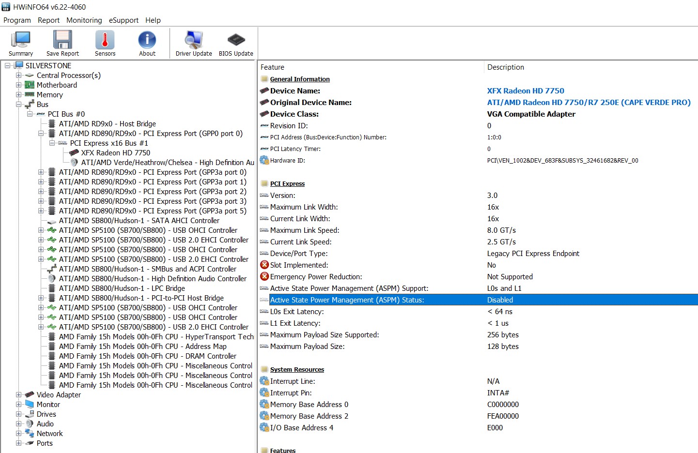This screenshot has height=453, width=698.
Task: Select the PCI-to-PCI Host Bridge item
Action: 141,298
